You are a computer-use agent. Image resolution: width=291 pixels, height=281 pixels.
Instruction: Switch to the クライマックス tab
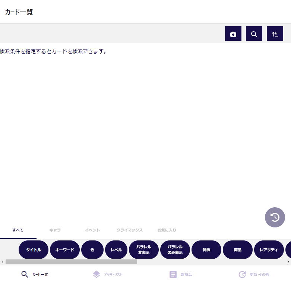click(130, 230)
